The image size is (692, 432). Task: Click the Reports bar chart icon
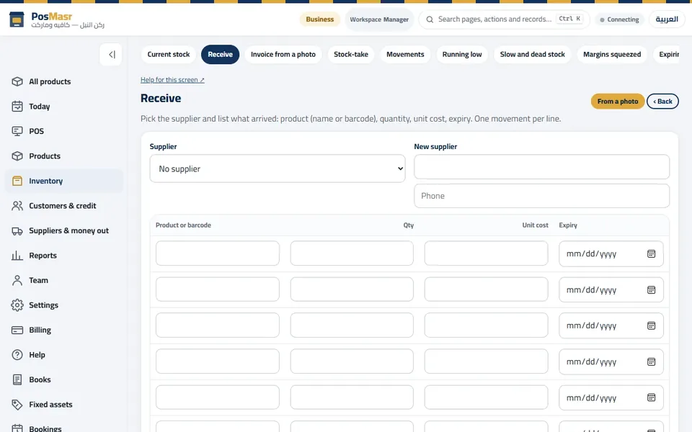(x=17, y=255)
